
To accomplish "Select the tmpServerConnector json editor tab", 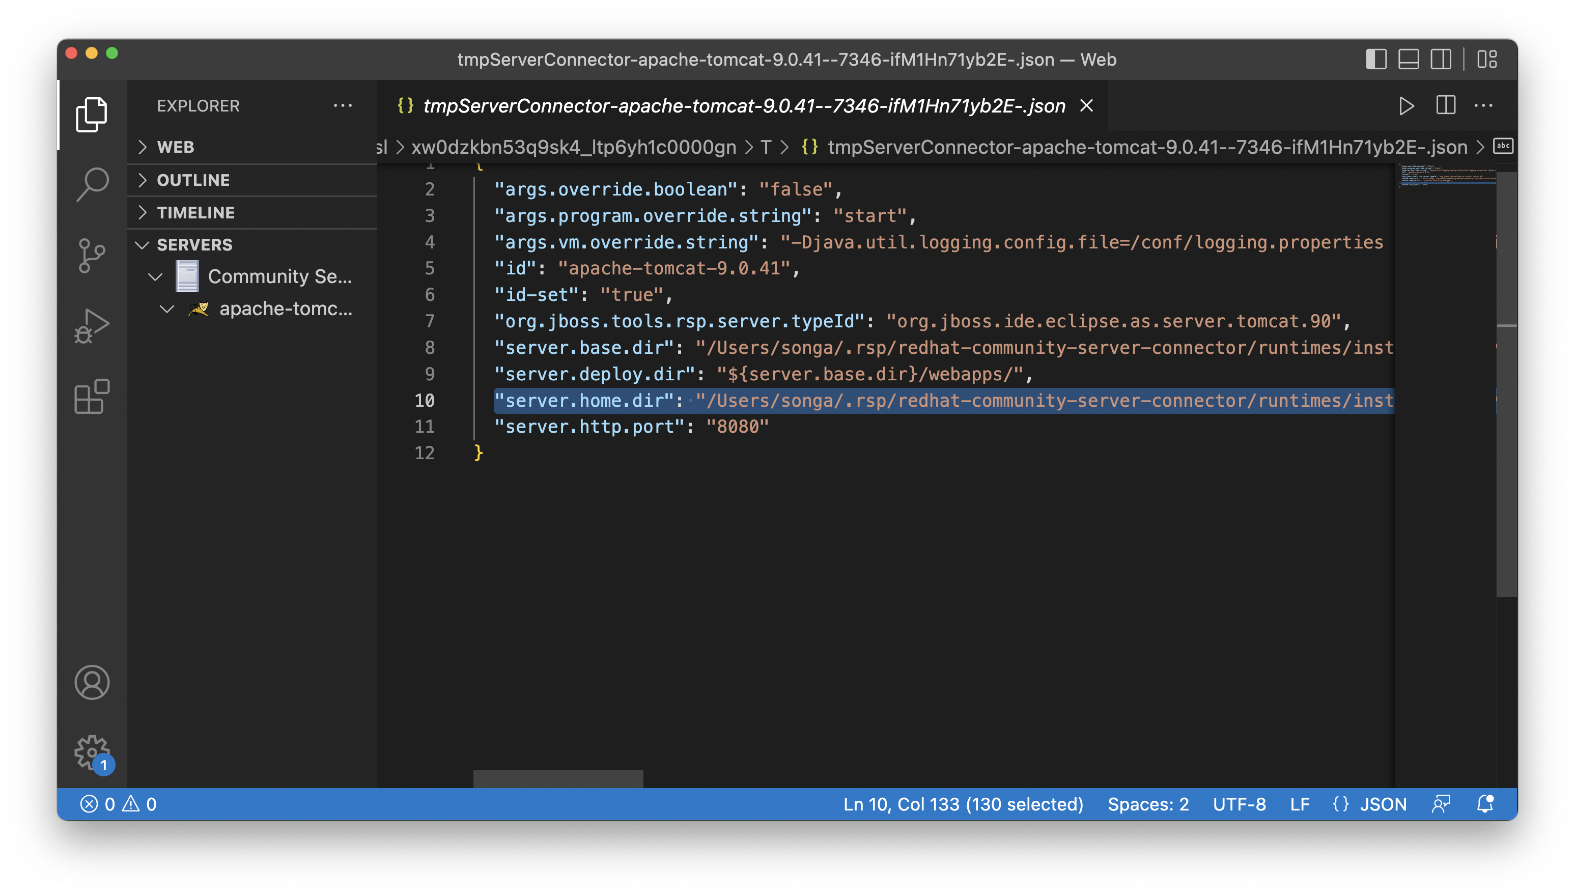I will [743, 106].
